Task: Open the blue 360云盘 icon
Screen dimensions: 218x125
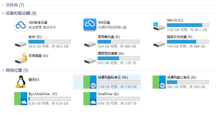Action: pos(90,25)
